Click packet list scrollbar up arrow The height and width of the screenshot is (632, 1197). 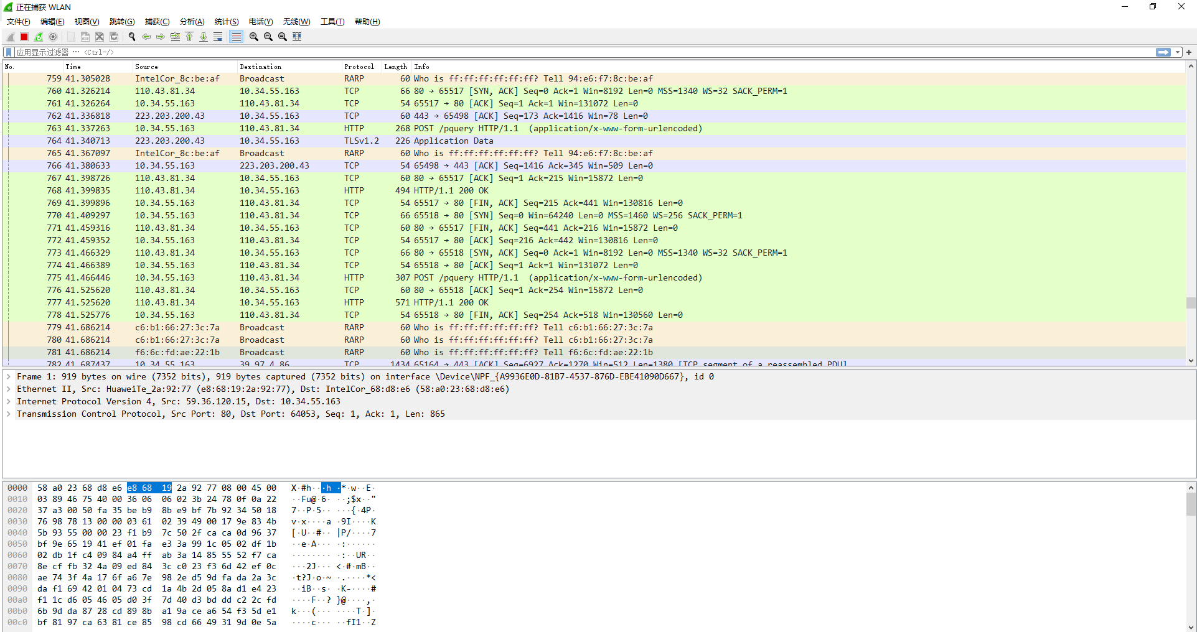tap(1191, 67)
